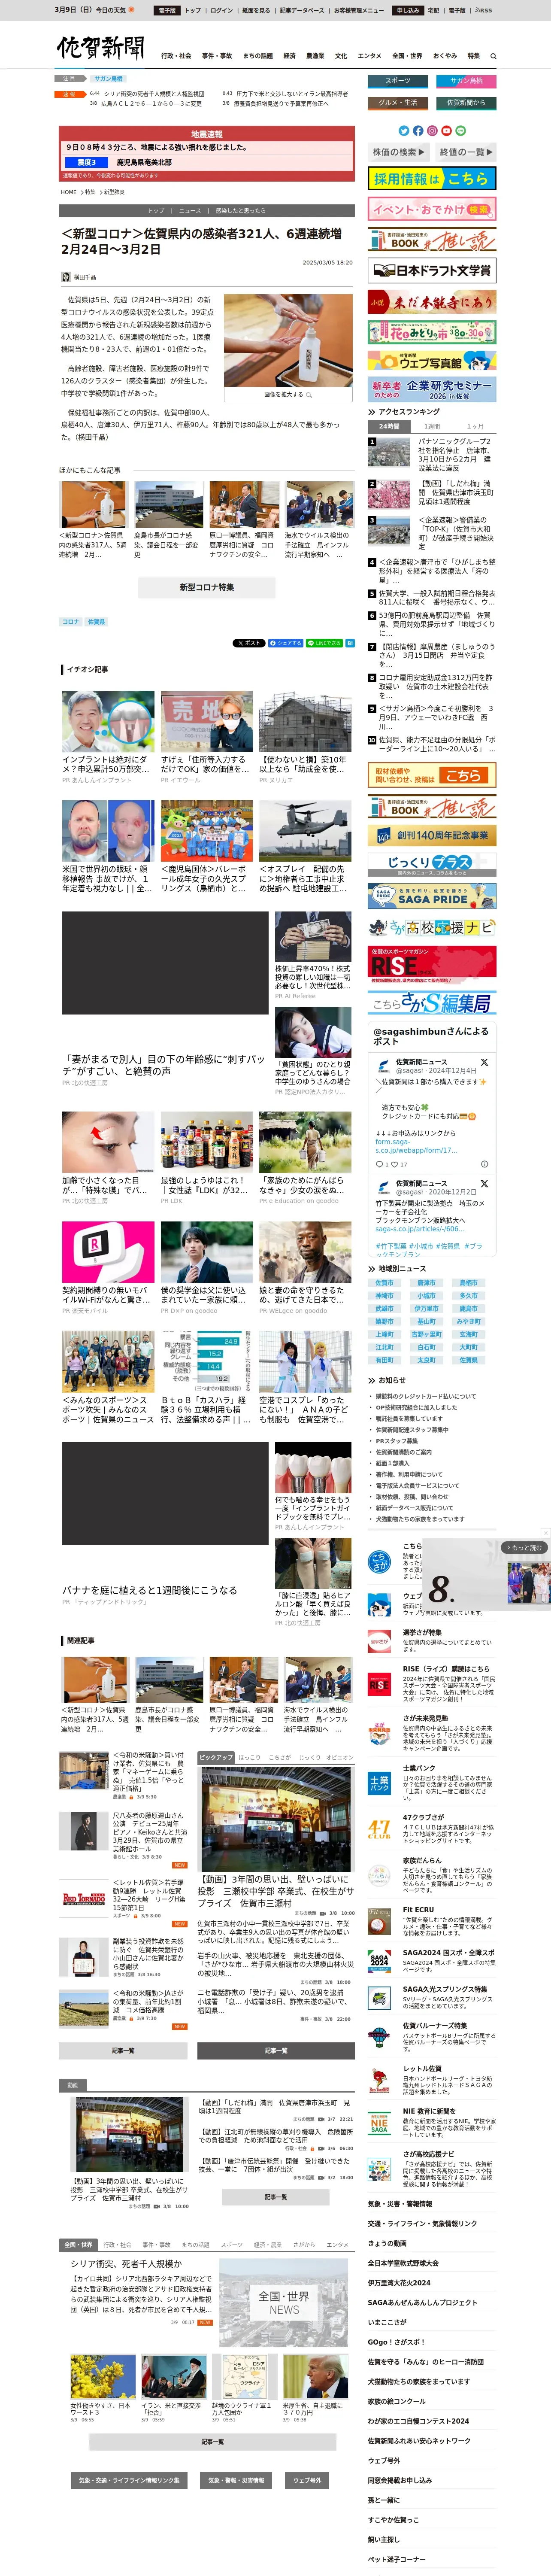Open the LINE social icon in sidebar
The width and height of the screenshot is (551, 2576).
460,131
